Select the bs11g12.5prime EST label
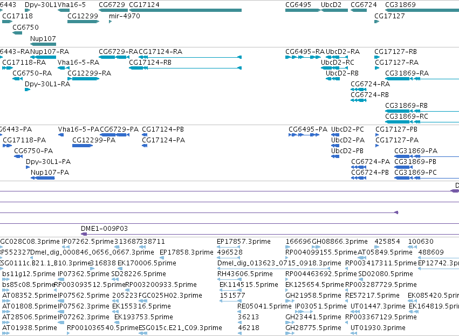Image resolution: width=459 pixels, height=336 pixels. tap(29, 274)
